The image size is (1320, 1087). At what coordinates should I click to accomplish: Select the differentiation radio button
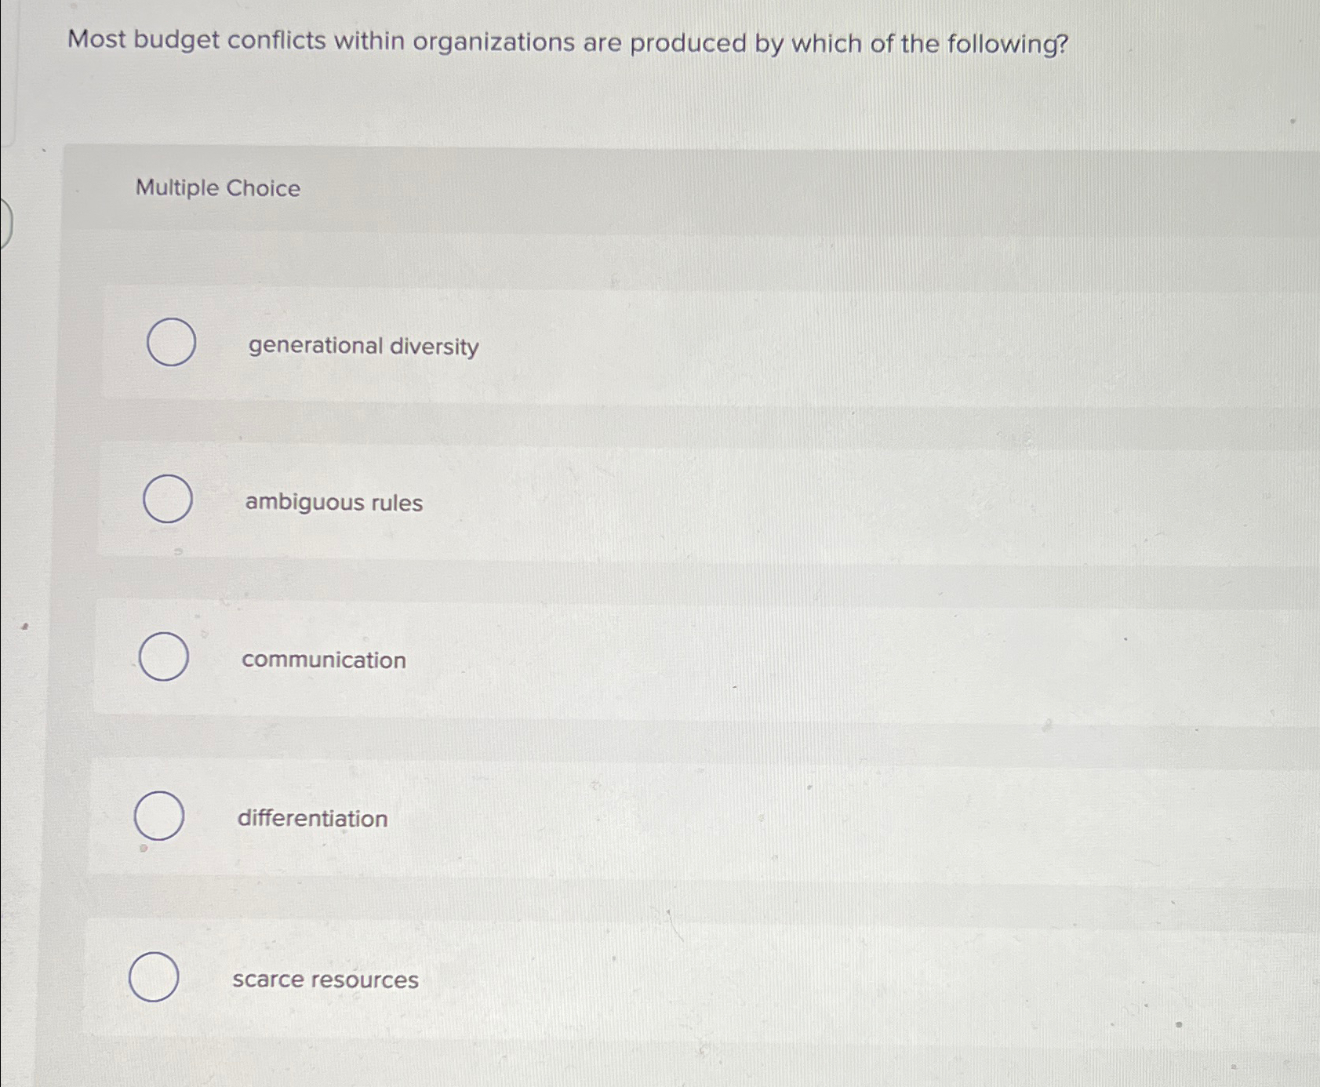coord(158,818)
